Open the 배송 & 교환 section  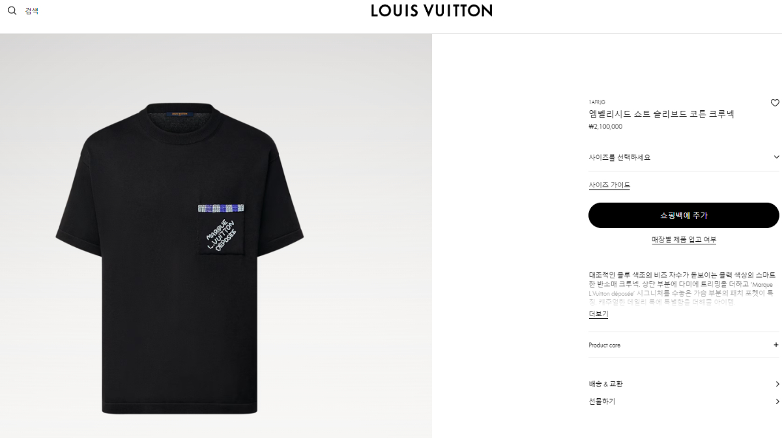605,384
